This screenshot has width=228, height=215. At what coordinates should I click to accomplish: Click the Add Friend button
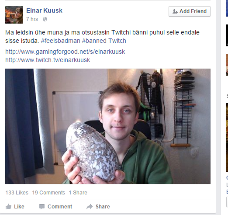point(190,11)
